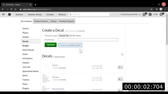
Task: Bookmark the page with the star icon
Action: click(151, 9)
